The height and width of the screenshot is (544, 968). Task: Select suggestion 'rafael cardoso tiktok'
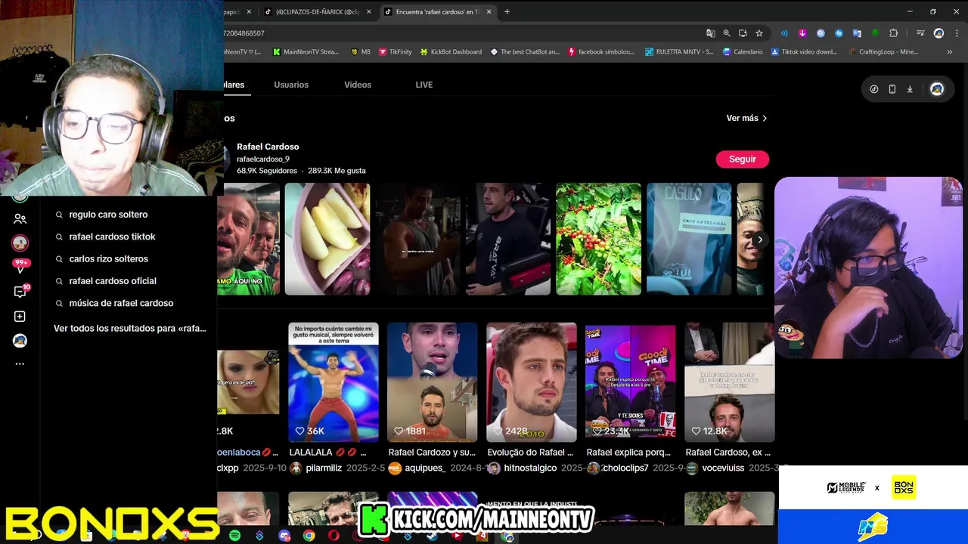(112, 236)
